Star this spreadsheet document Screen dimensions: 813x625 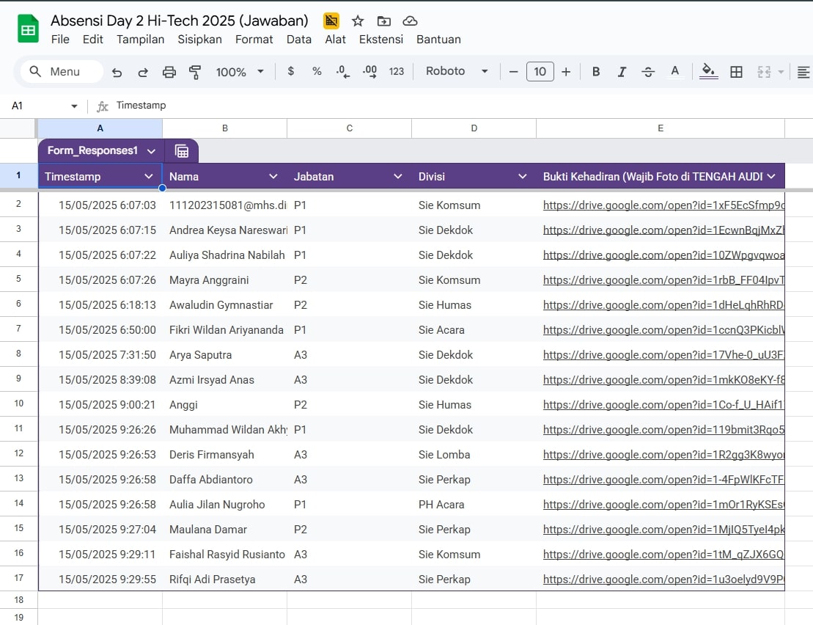358,21
